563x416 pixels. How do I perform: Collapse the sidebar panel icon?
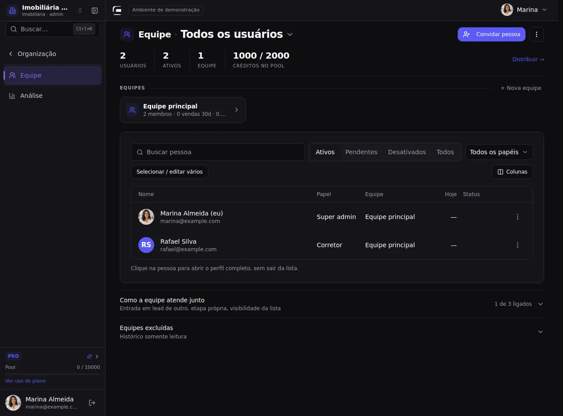95,11
